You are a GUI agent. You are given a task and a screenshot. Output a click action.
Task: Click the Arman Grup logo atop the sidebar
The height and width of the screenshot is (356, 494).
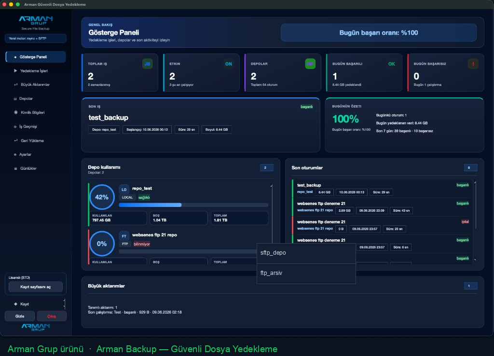coord(36,20)
